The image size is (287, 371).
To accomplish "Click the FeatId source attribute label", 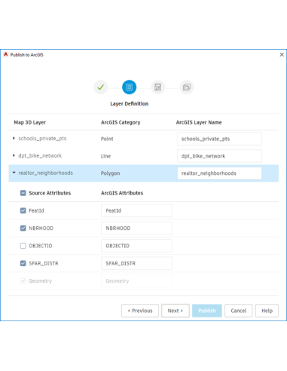I will pyautogui.click(x=36, y=210).
